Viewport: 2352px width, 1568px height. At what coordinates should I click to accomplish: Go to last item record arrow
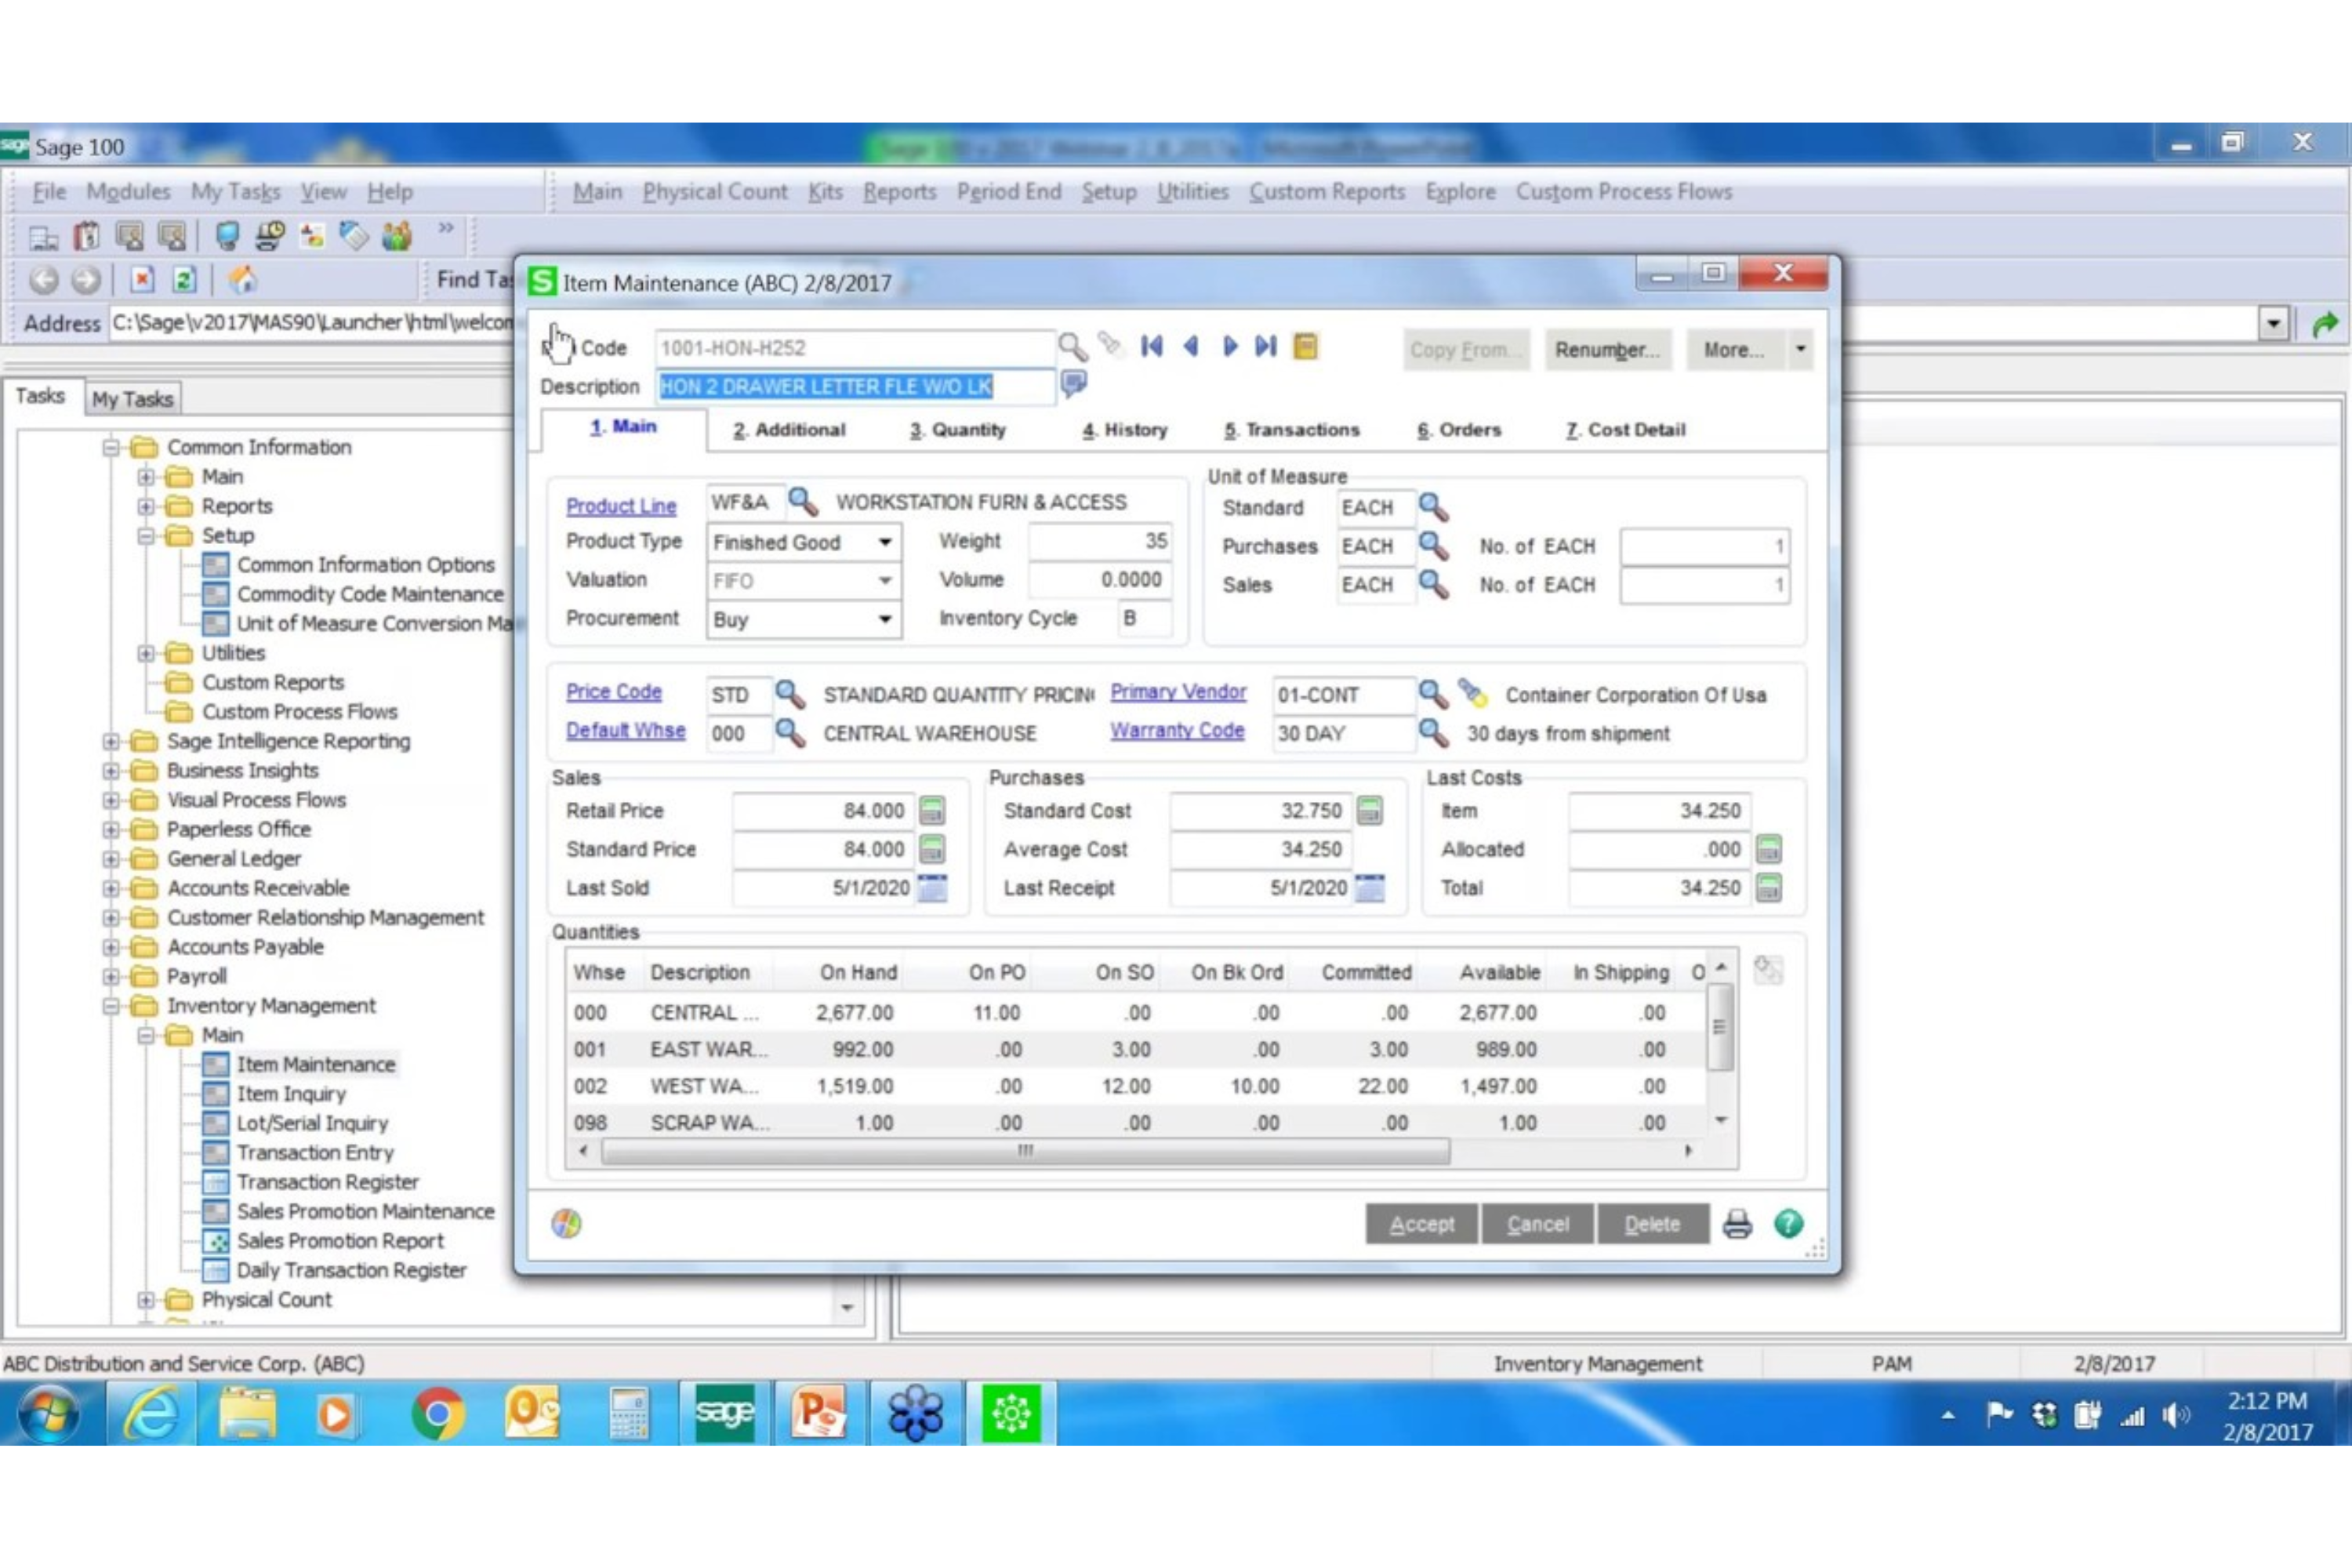1266,347
